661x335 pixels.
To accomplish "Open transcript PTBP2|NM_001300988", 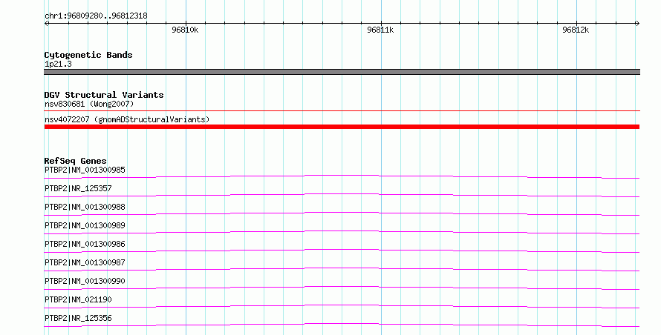I will coord(85,207).
